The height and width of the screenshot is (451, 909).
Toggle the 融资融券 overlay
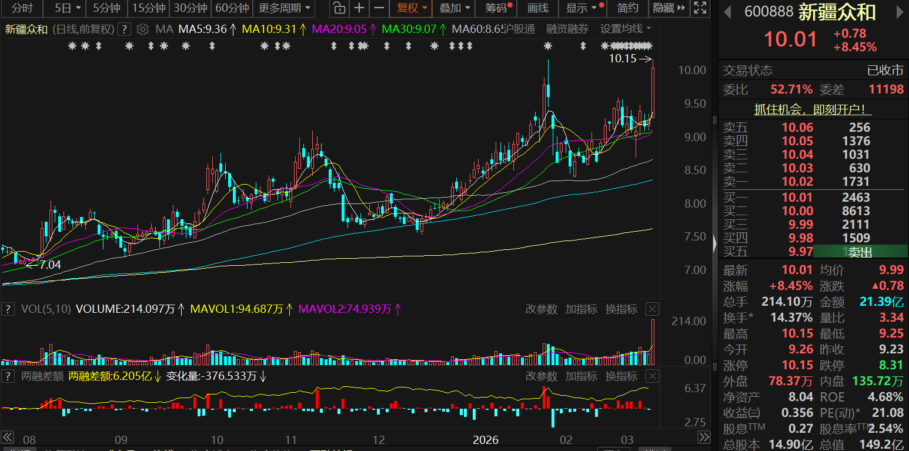coord(567,29)
